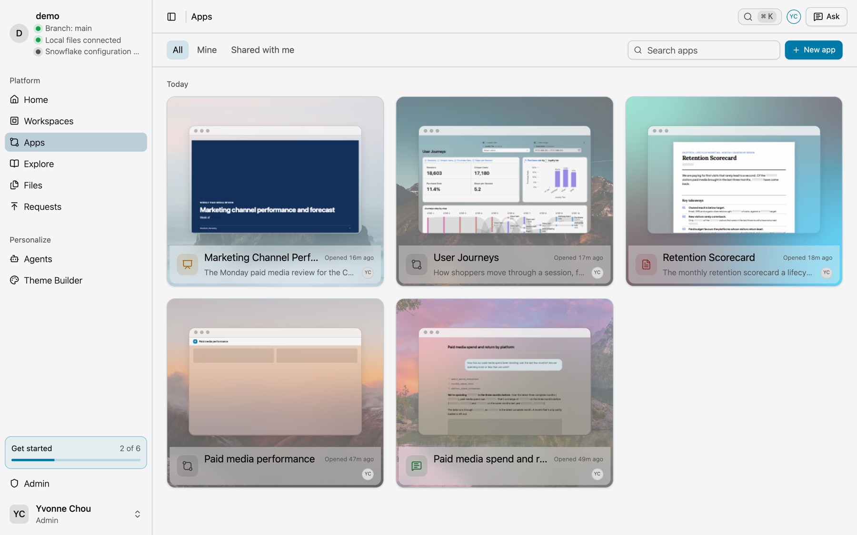857x535 pixels.
Task: Click the Today section heading
Action: click(177, 84)
